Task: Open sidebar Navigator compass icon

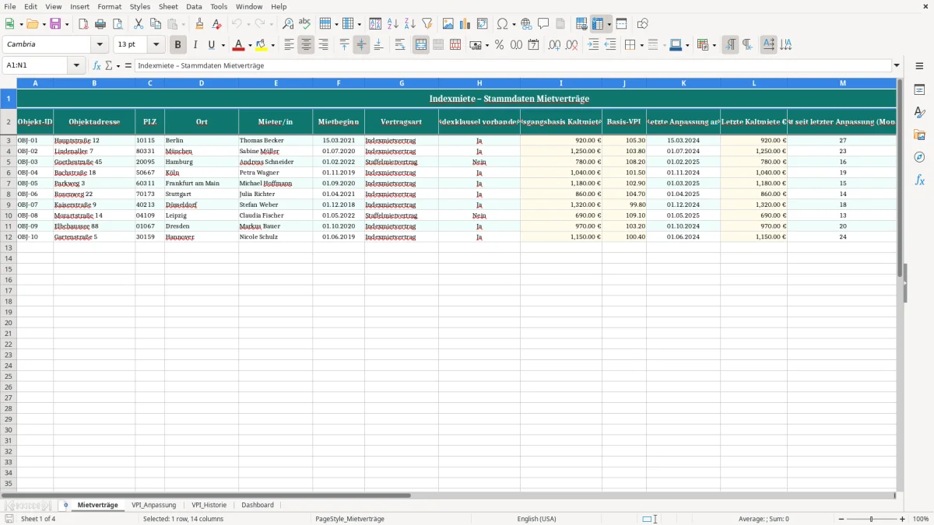Action: click(919, 157)
